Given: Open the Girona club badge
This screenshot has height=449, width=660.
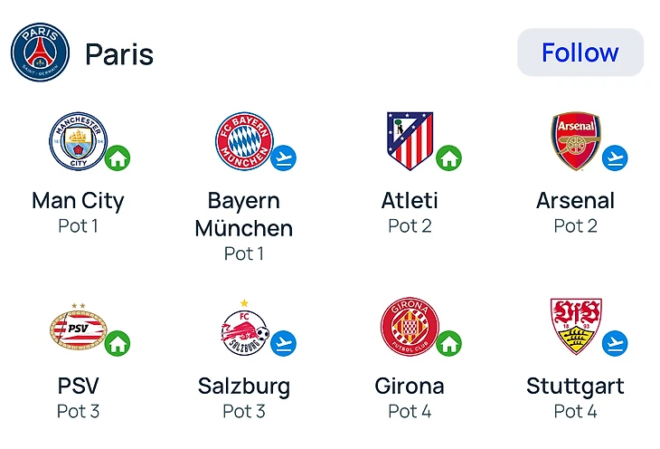Looking at the screenshot, I should pyautogui.click(x=410, y=328).
